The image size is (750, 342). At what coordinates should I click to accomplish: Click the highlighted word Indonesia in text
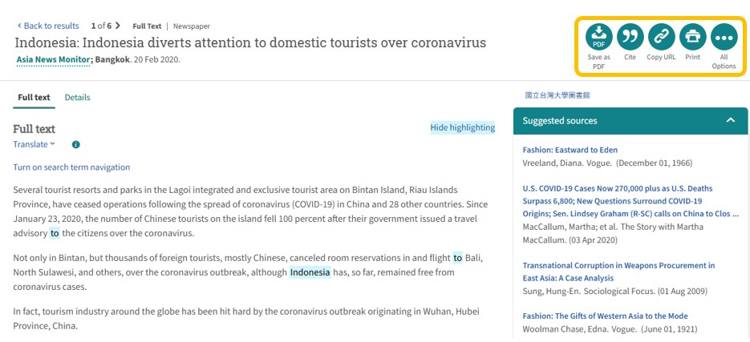click(x=310, y=272)
